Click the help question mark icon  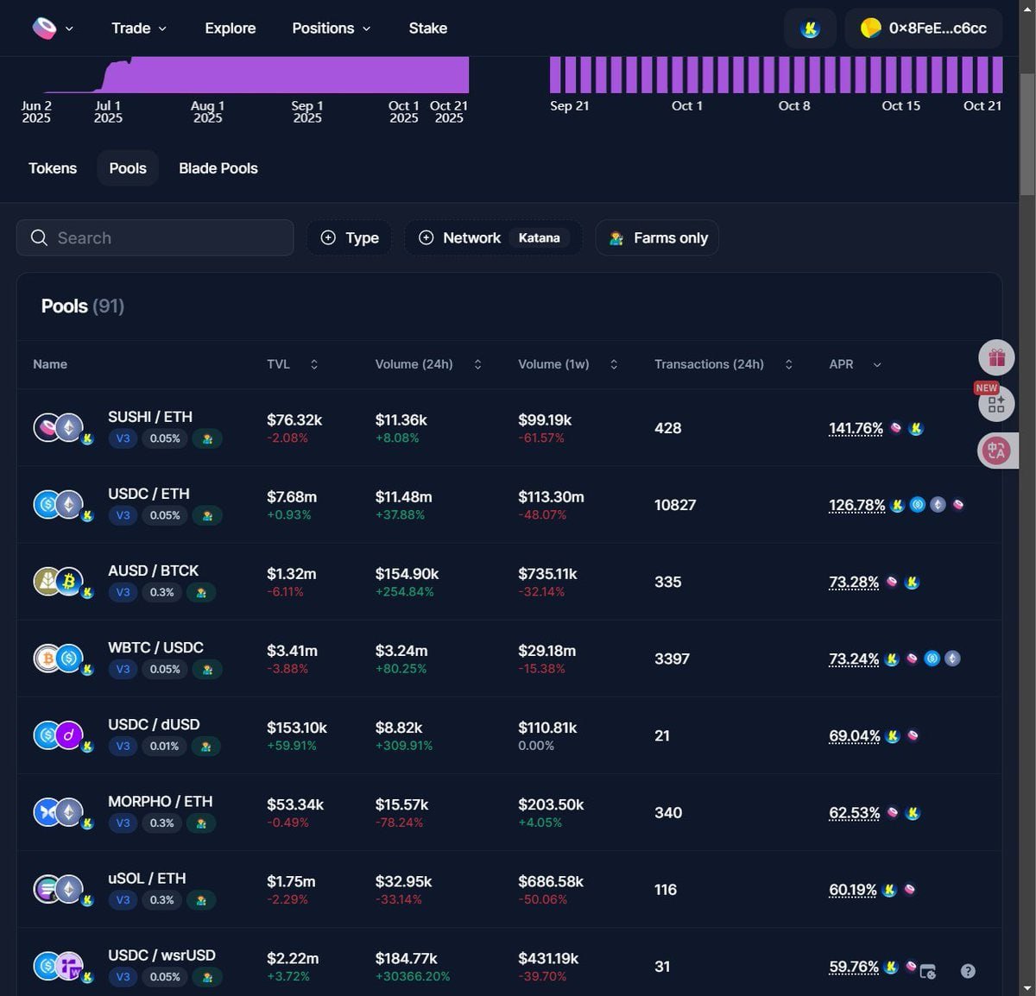tap(968, 971)
